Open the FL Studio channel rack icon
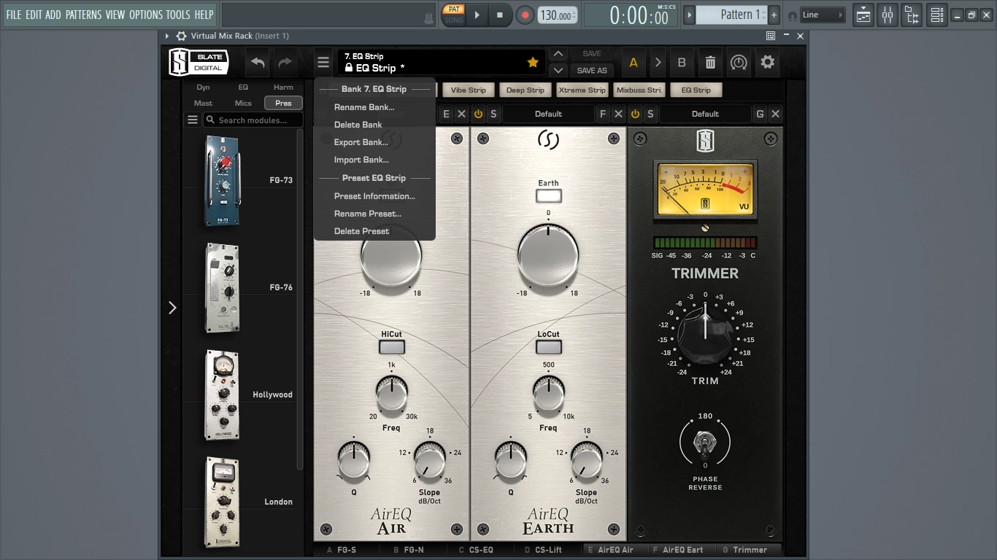The width and height of the screenshot is (997, 560). point(937,15)
